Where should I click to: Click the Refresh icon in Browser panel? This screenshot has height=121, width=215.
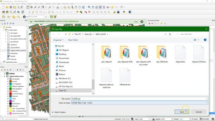[5, 24]
